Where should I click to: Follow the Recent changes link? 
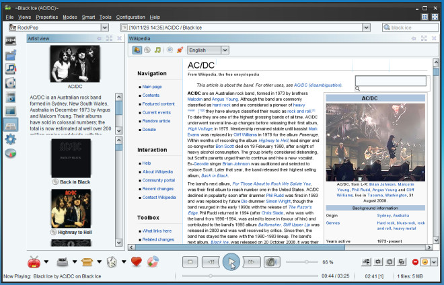(x=157, y=188)
